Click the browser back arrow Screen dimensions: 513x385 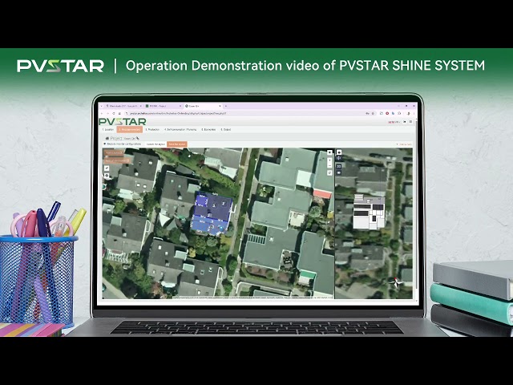click(x=102, y=113)
